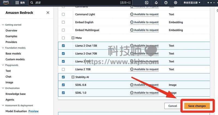The height and width of the screenshot is (115, 218).
Task: Check the Command Light checkbox
Action: tap(63, 14)
